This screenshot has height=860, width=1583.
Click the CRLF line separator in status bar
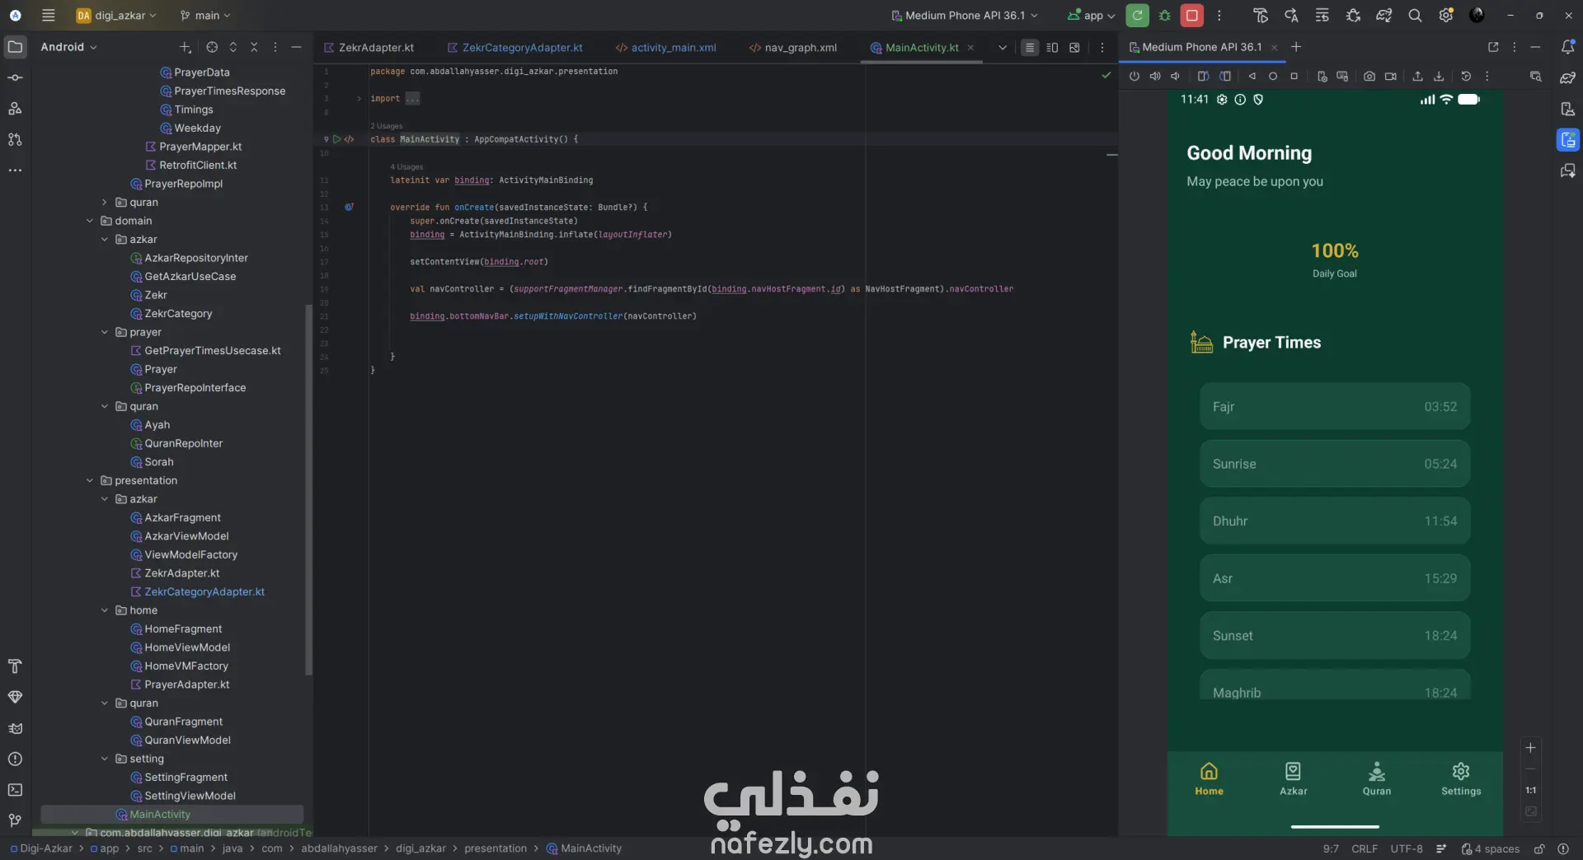[1365, 849]
